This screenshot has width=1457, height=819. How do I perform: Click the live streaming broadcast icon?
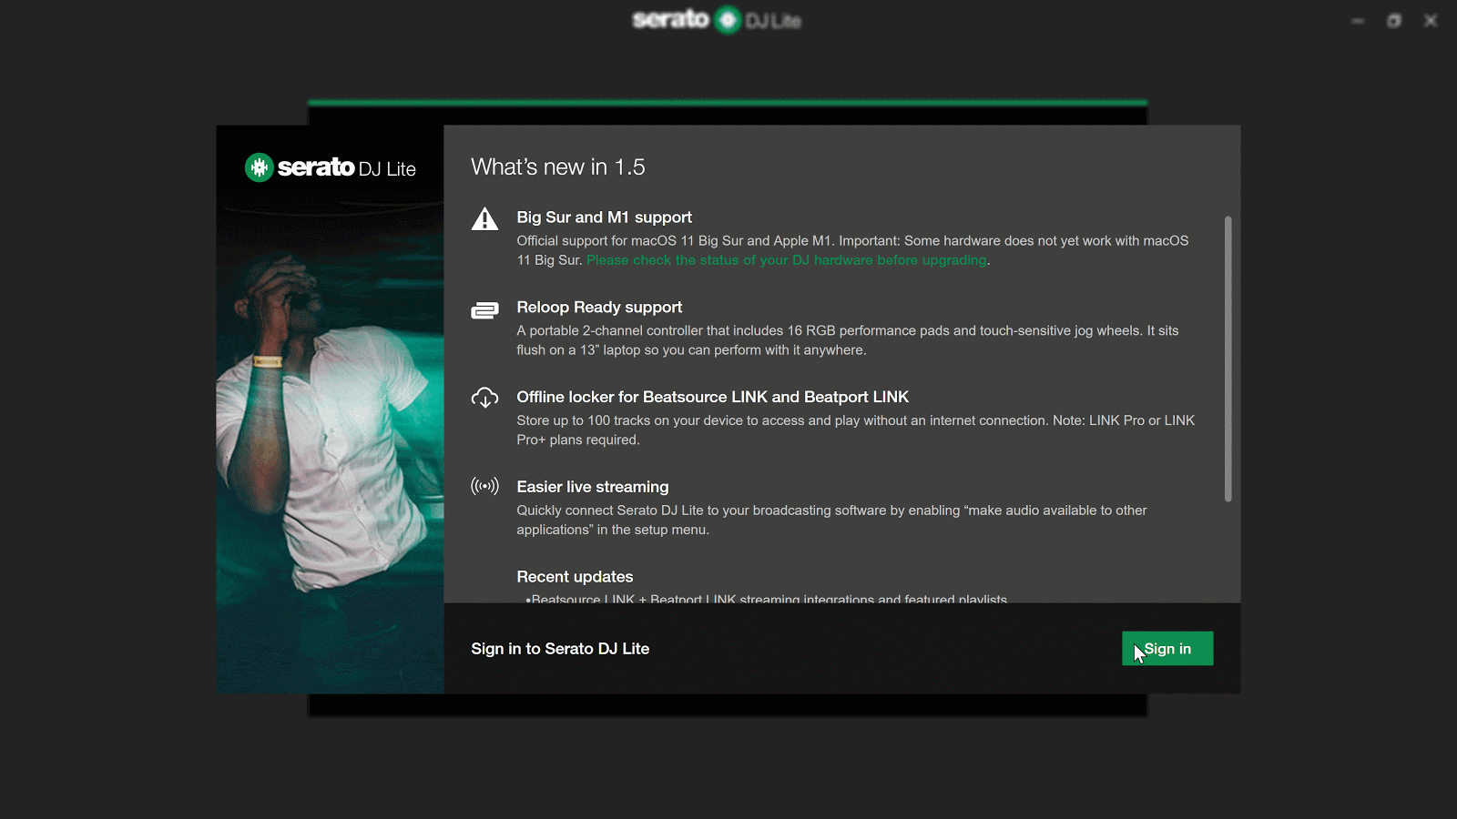(x=484, y=486)
